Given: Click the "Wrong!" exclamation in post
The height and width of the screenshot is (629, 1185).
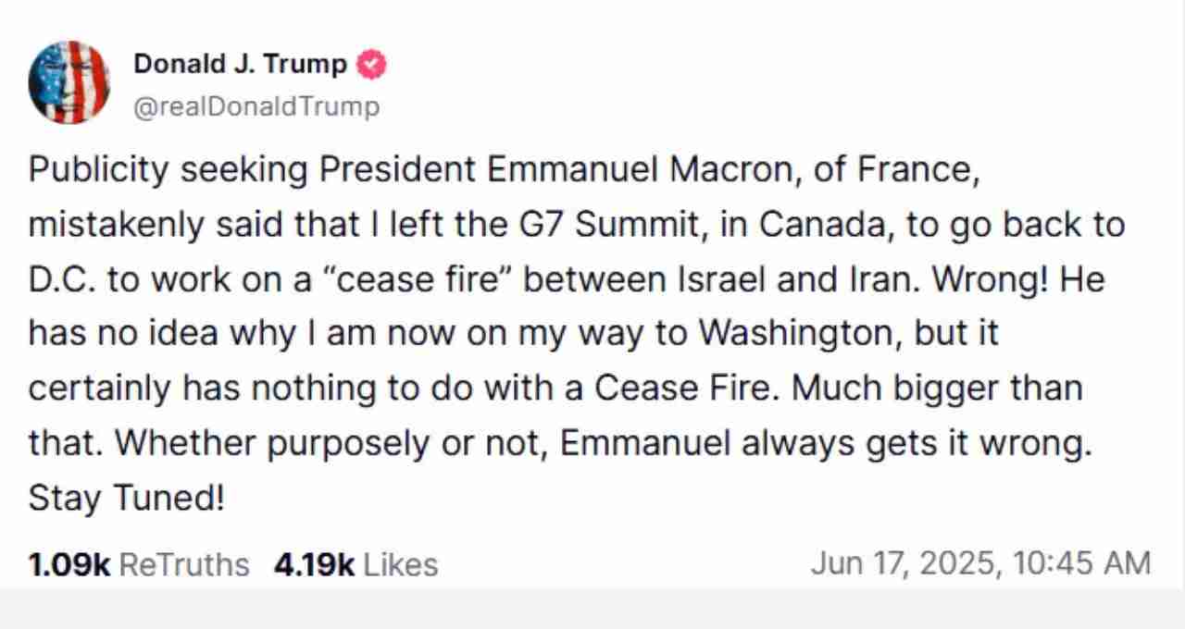Looking at the screenshot, I should click(x=985, y=280).
